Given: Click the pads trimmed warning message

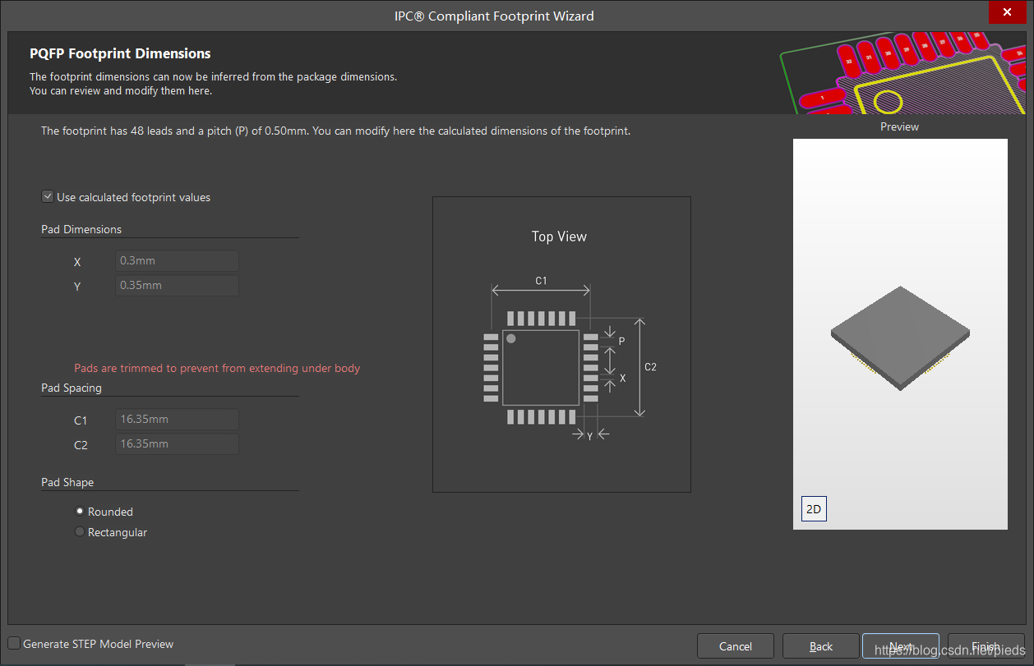Looking at the screenshot, I should click(x=217, y=368).
